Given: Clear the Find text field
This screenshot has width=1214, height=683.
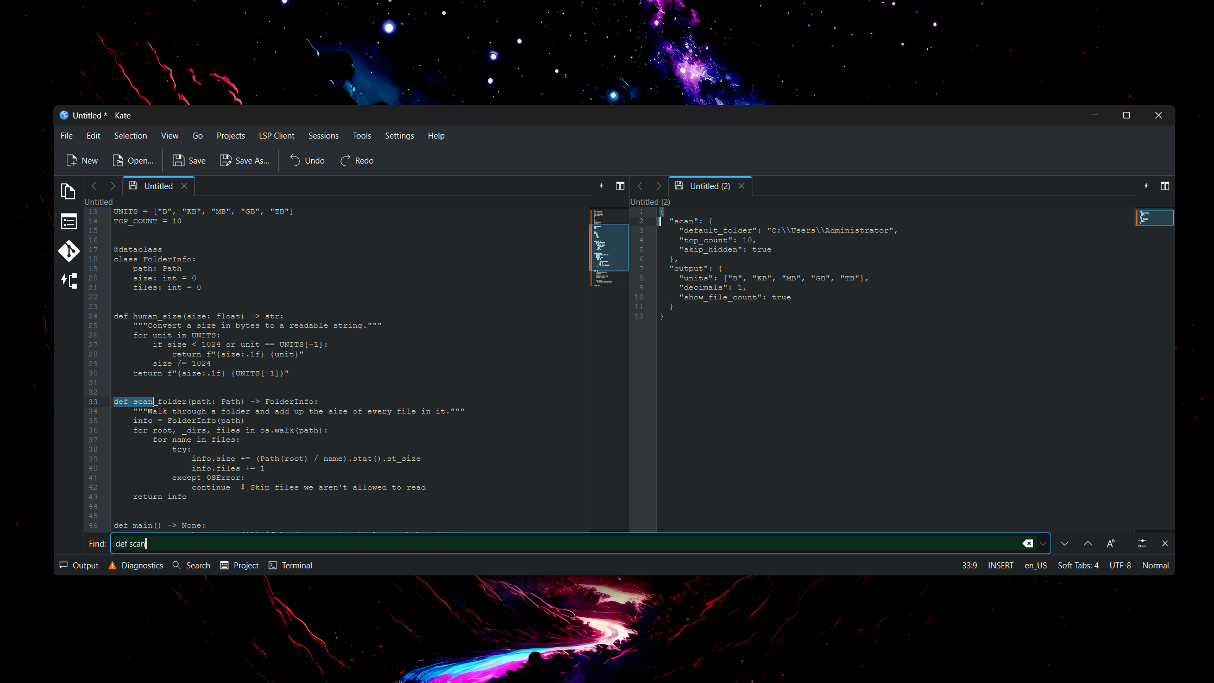Looking at the screenshot, I should (1028, 543).
